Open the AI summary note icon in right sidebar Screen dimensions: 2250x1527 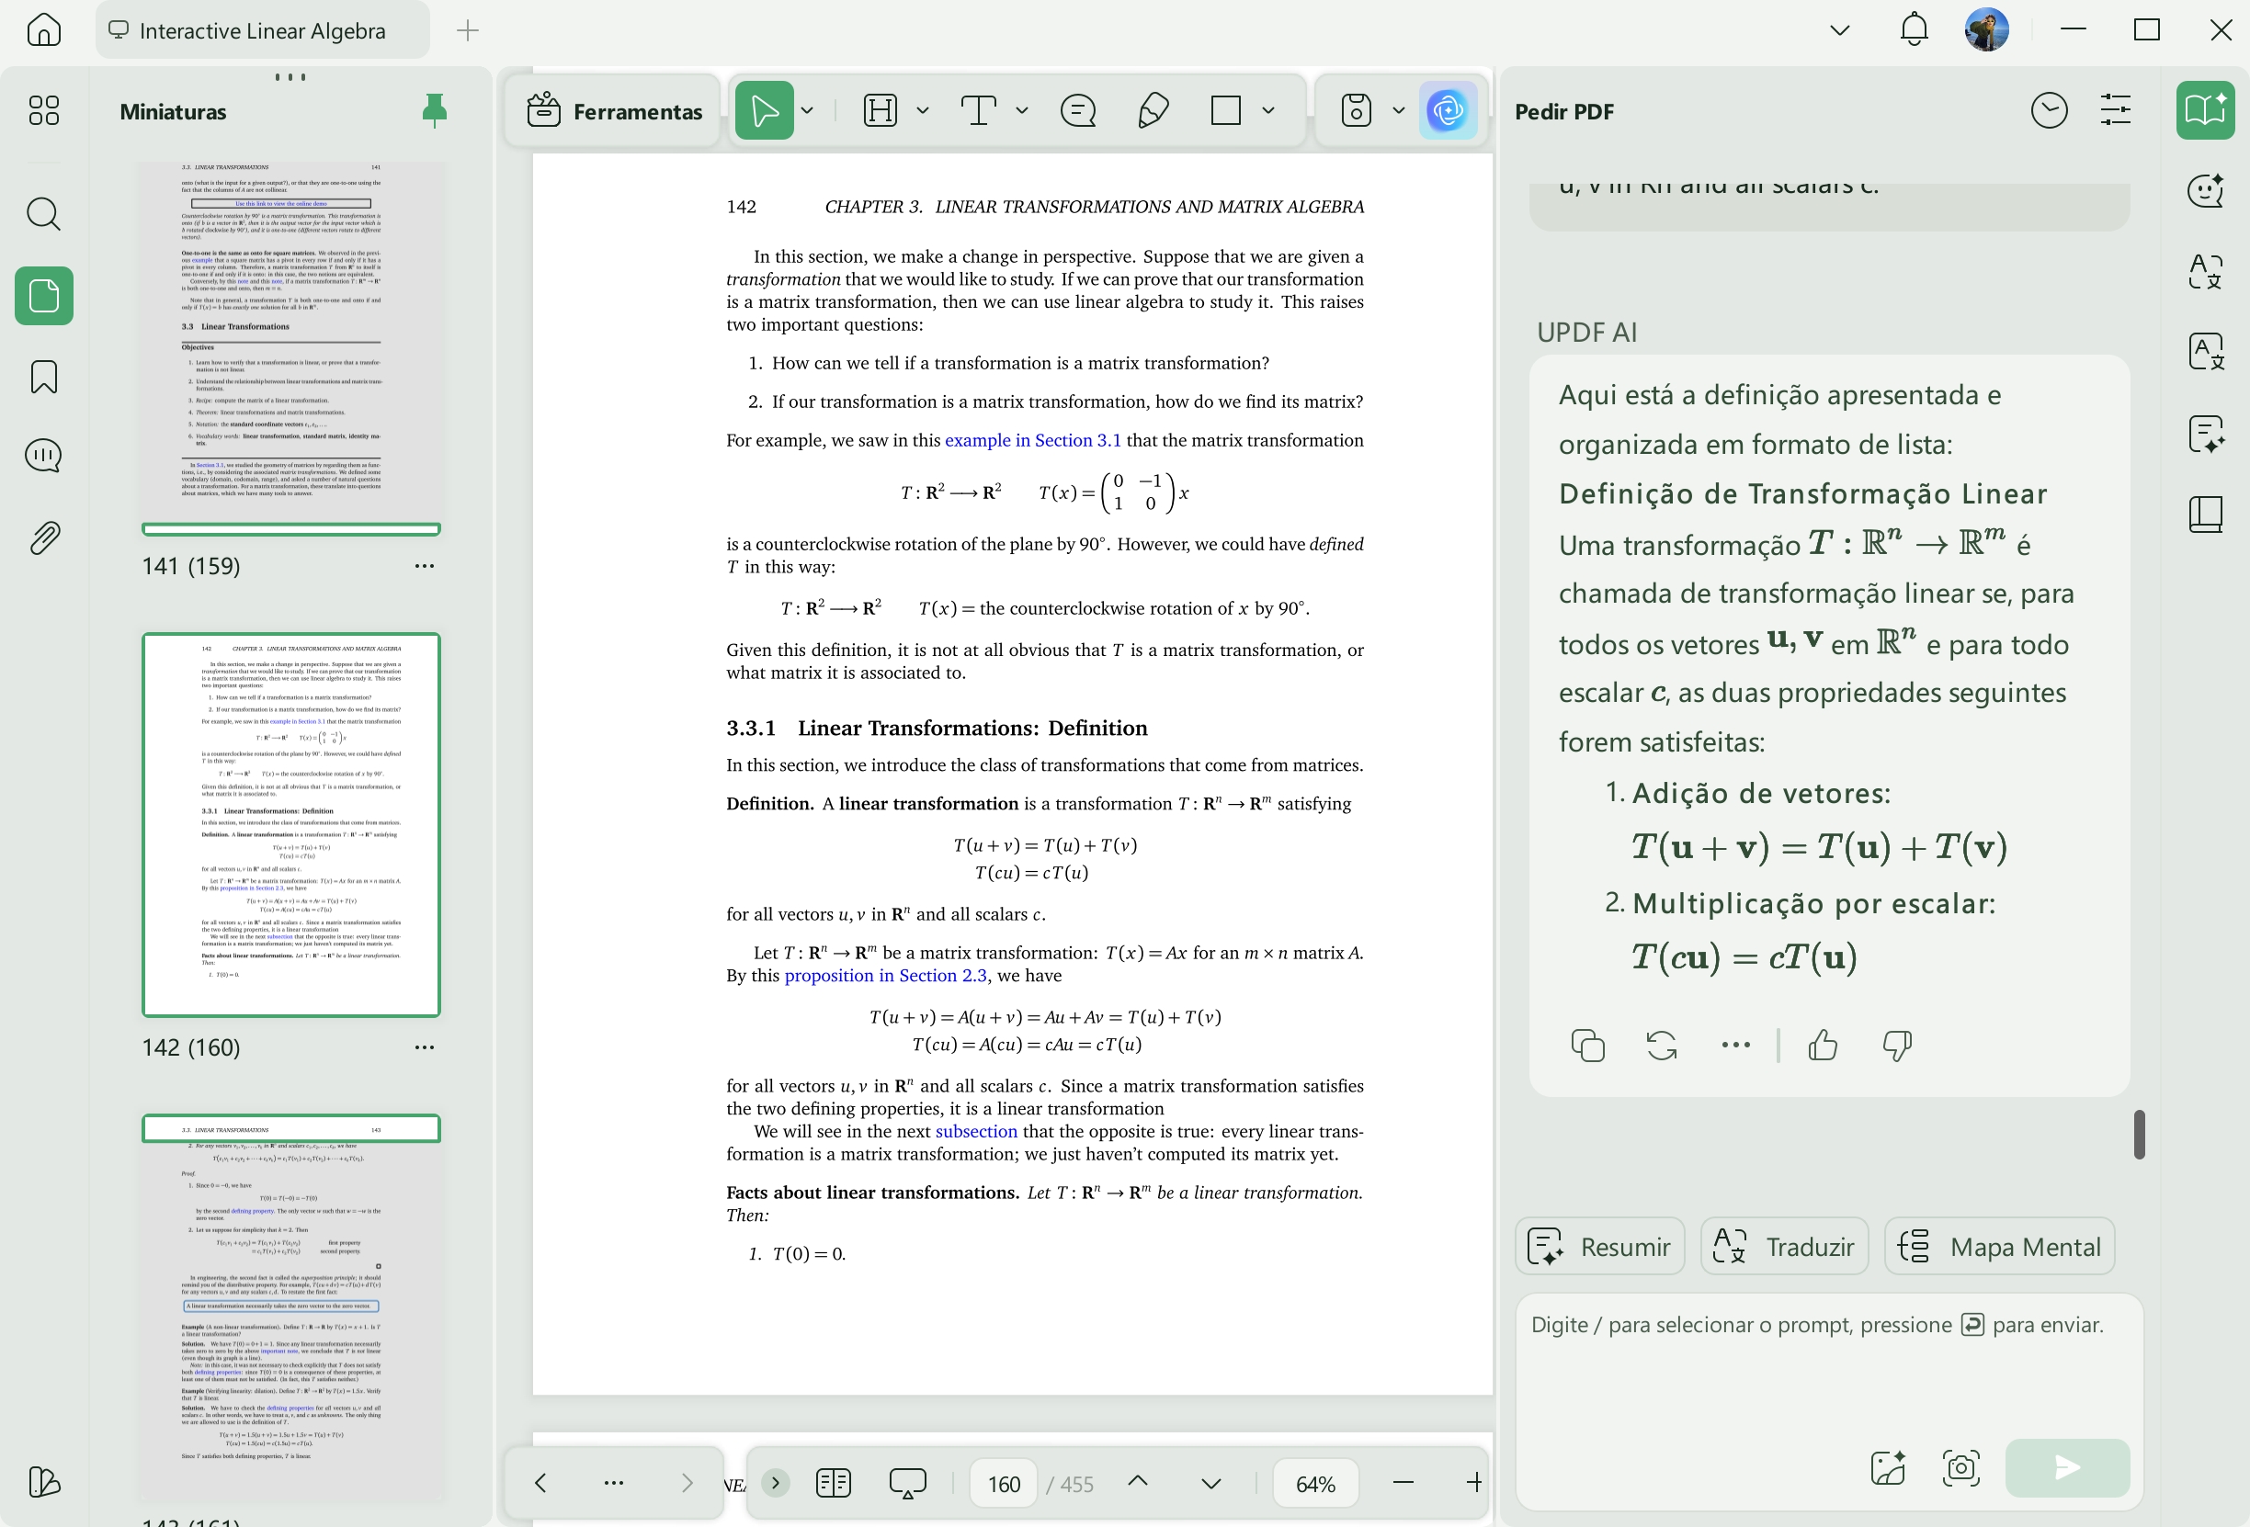tap(2206, 433)
